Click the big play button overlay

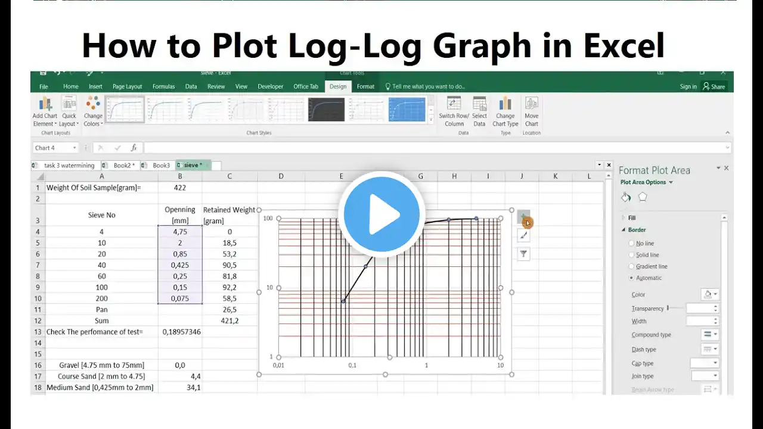click(381, 214)
